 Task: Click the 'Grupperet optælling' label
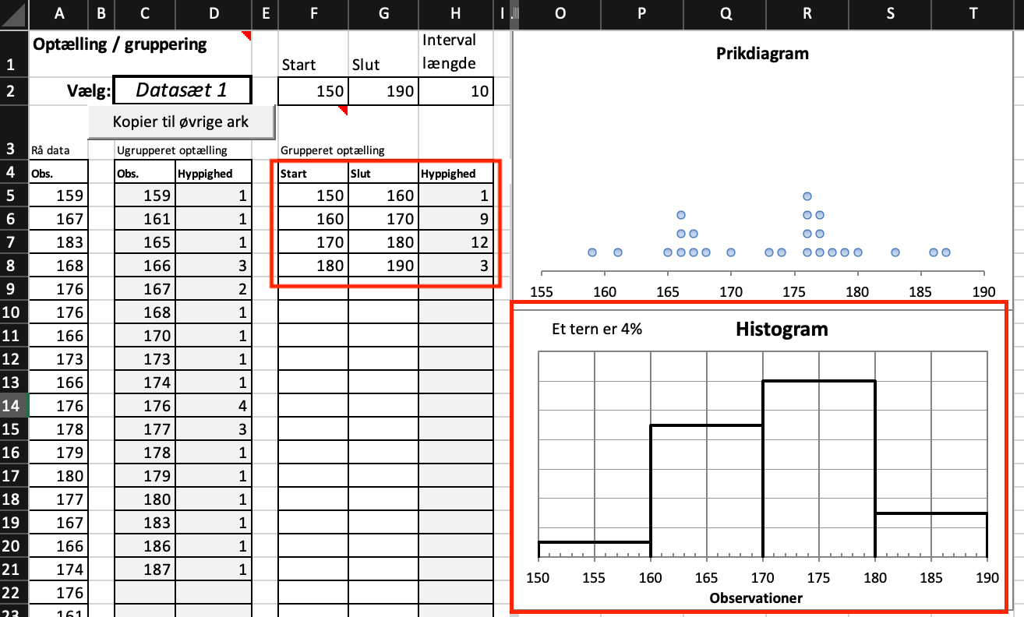[333, 150]
